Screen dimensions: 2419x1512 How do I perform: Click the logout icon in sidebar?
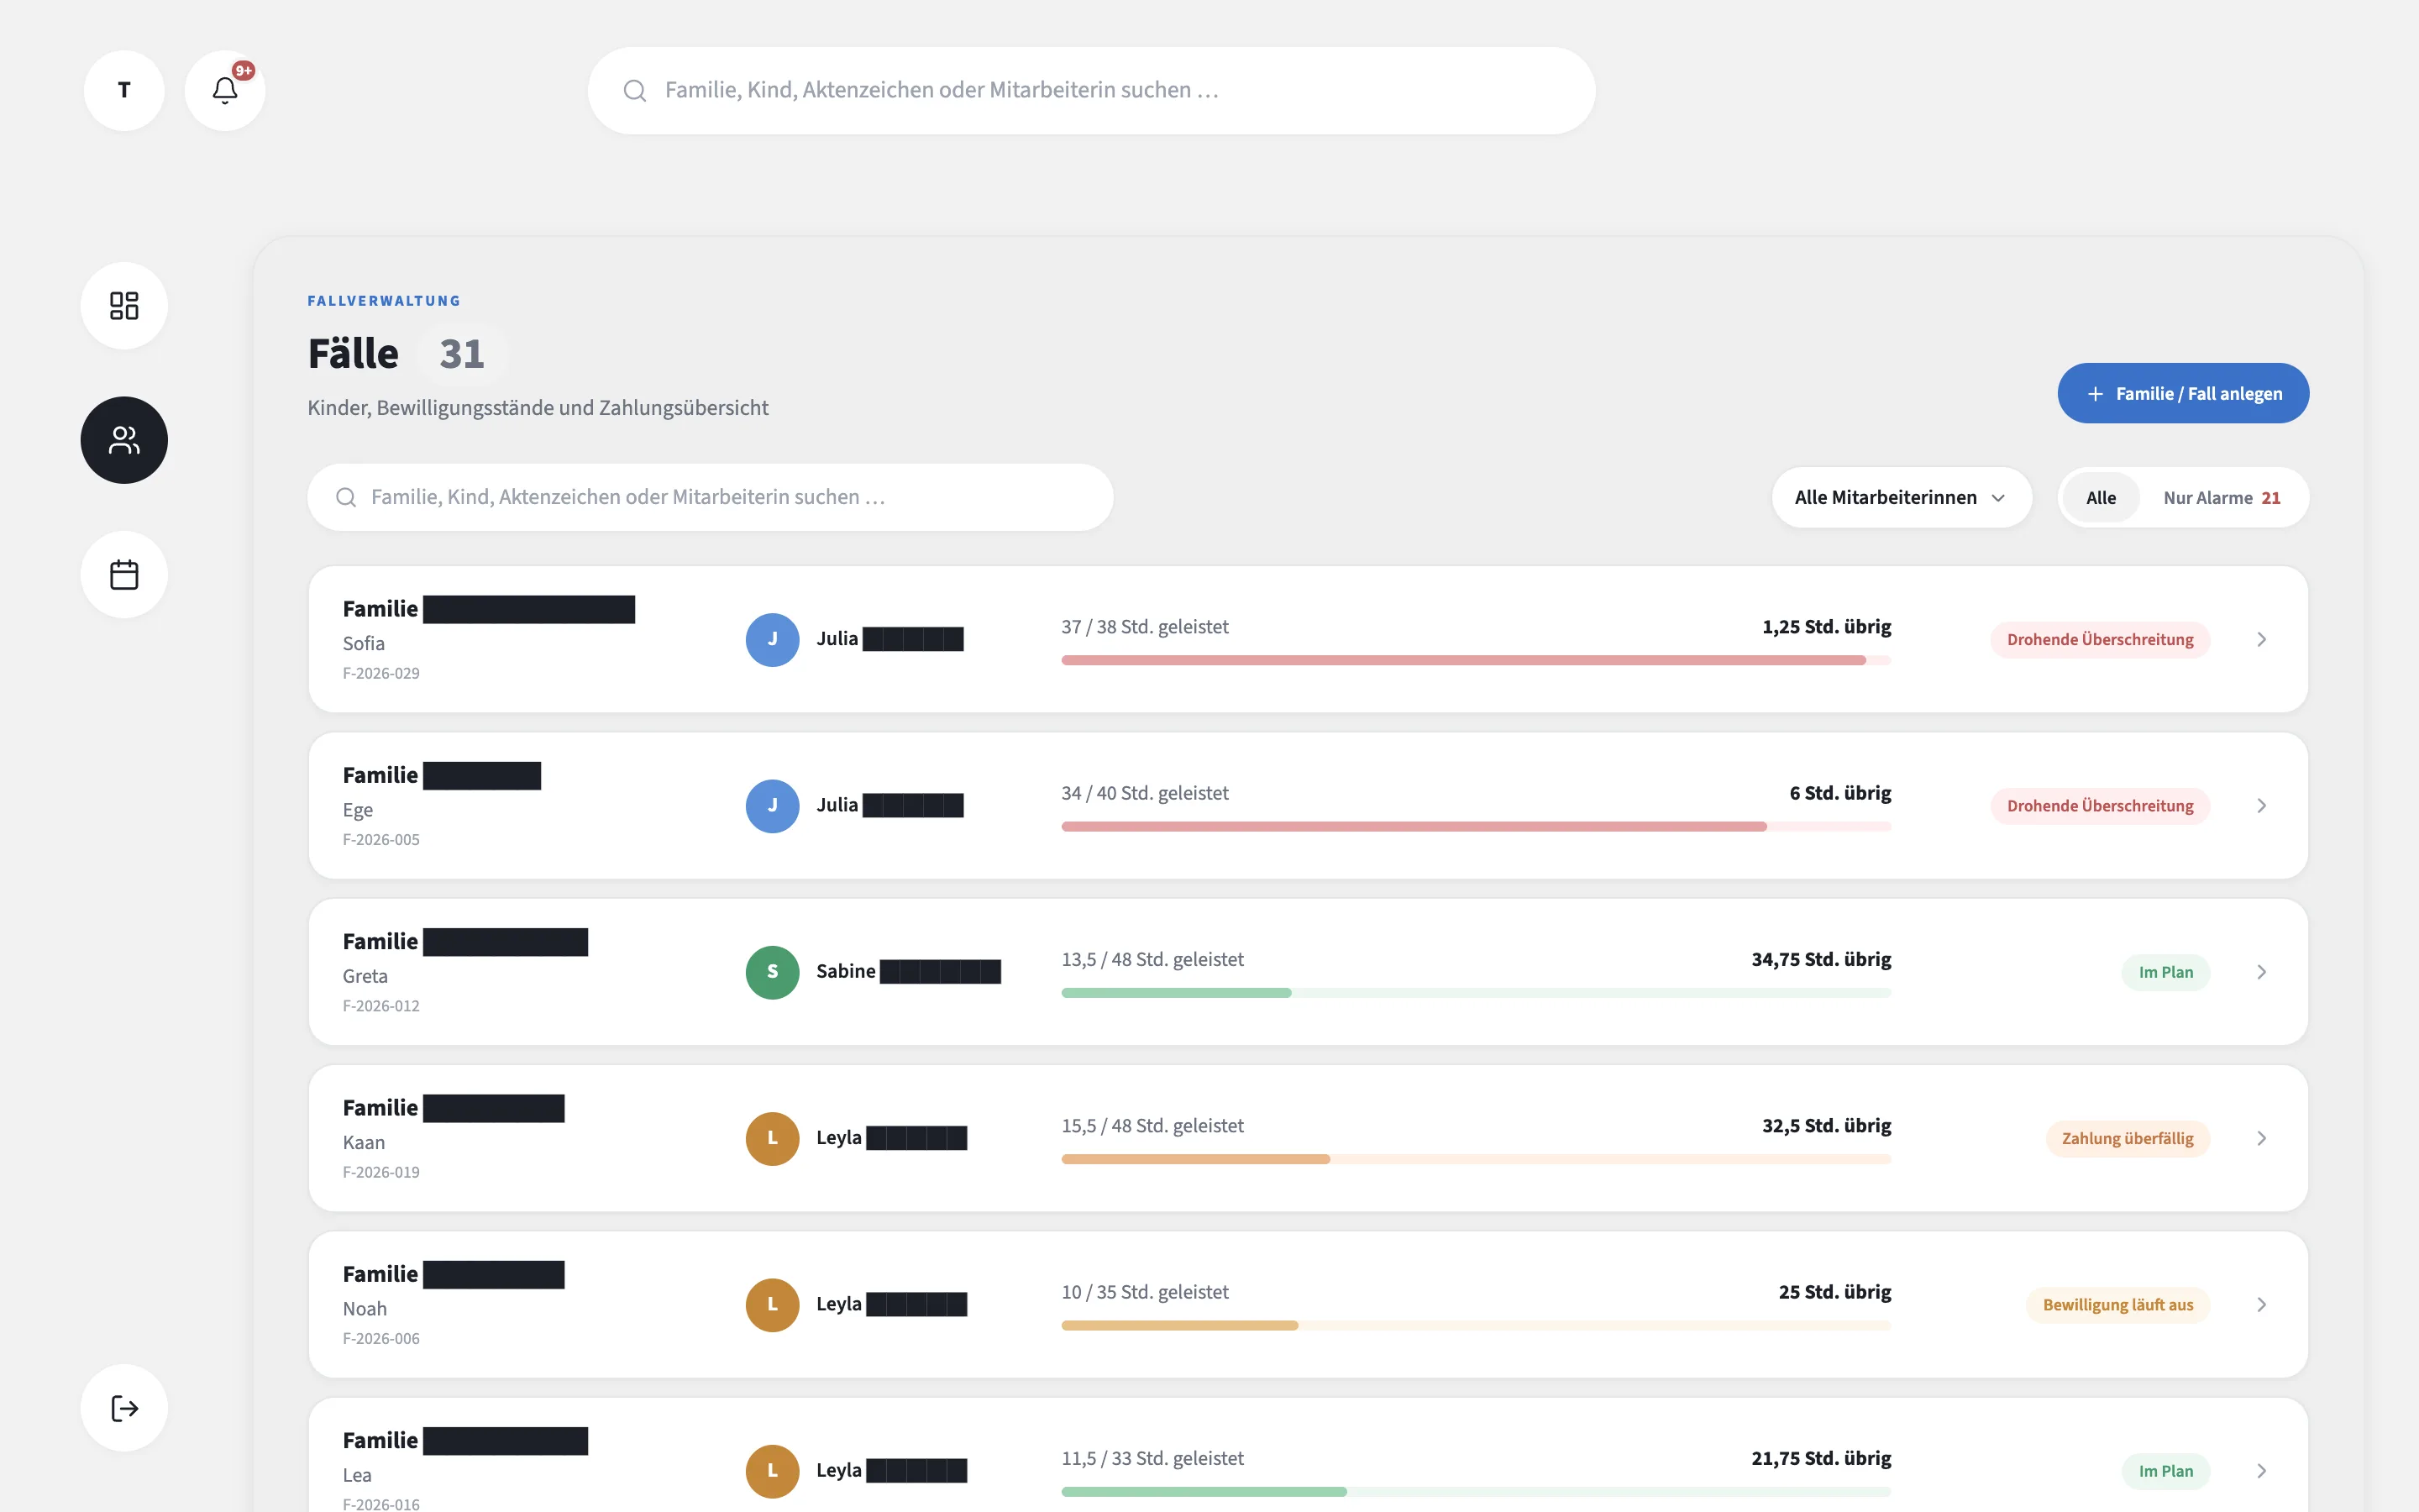tap(124, 1408)
